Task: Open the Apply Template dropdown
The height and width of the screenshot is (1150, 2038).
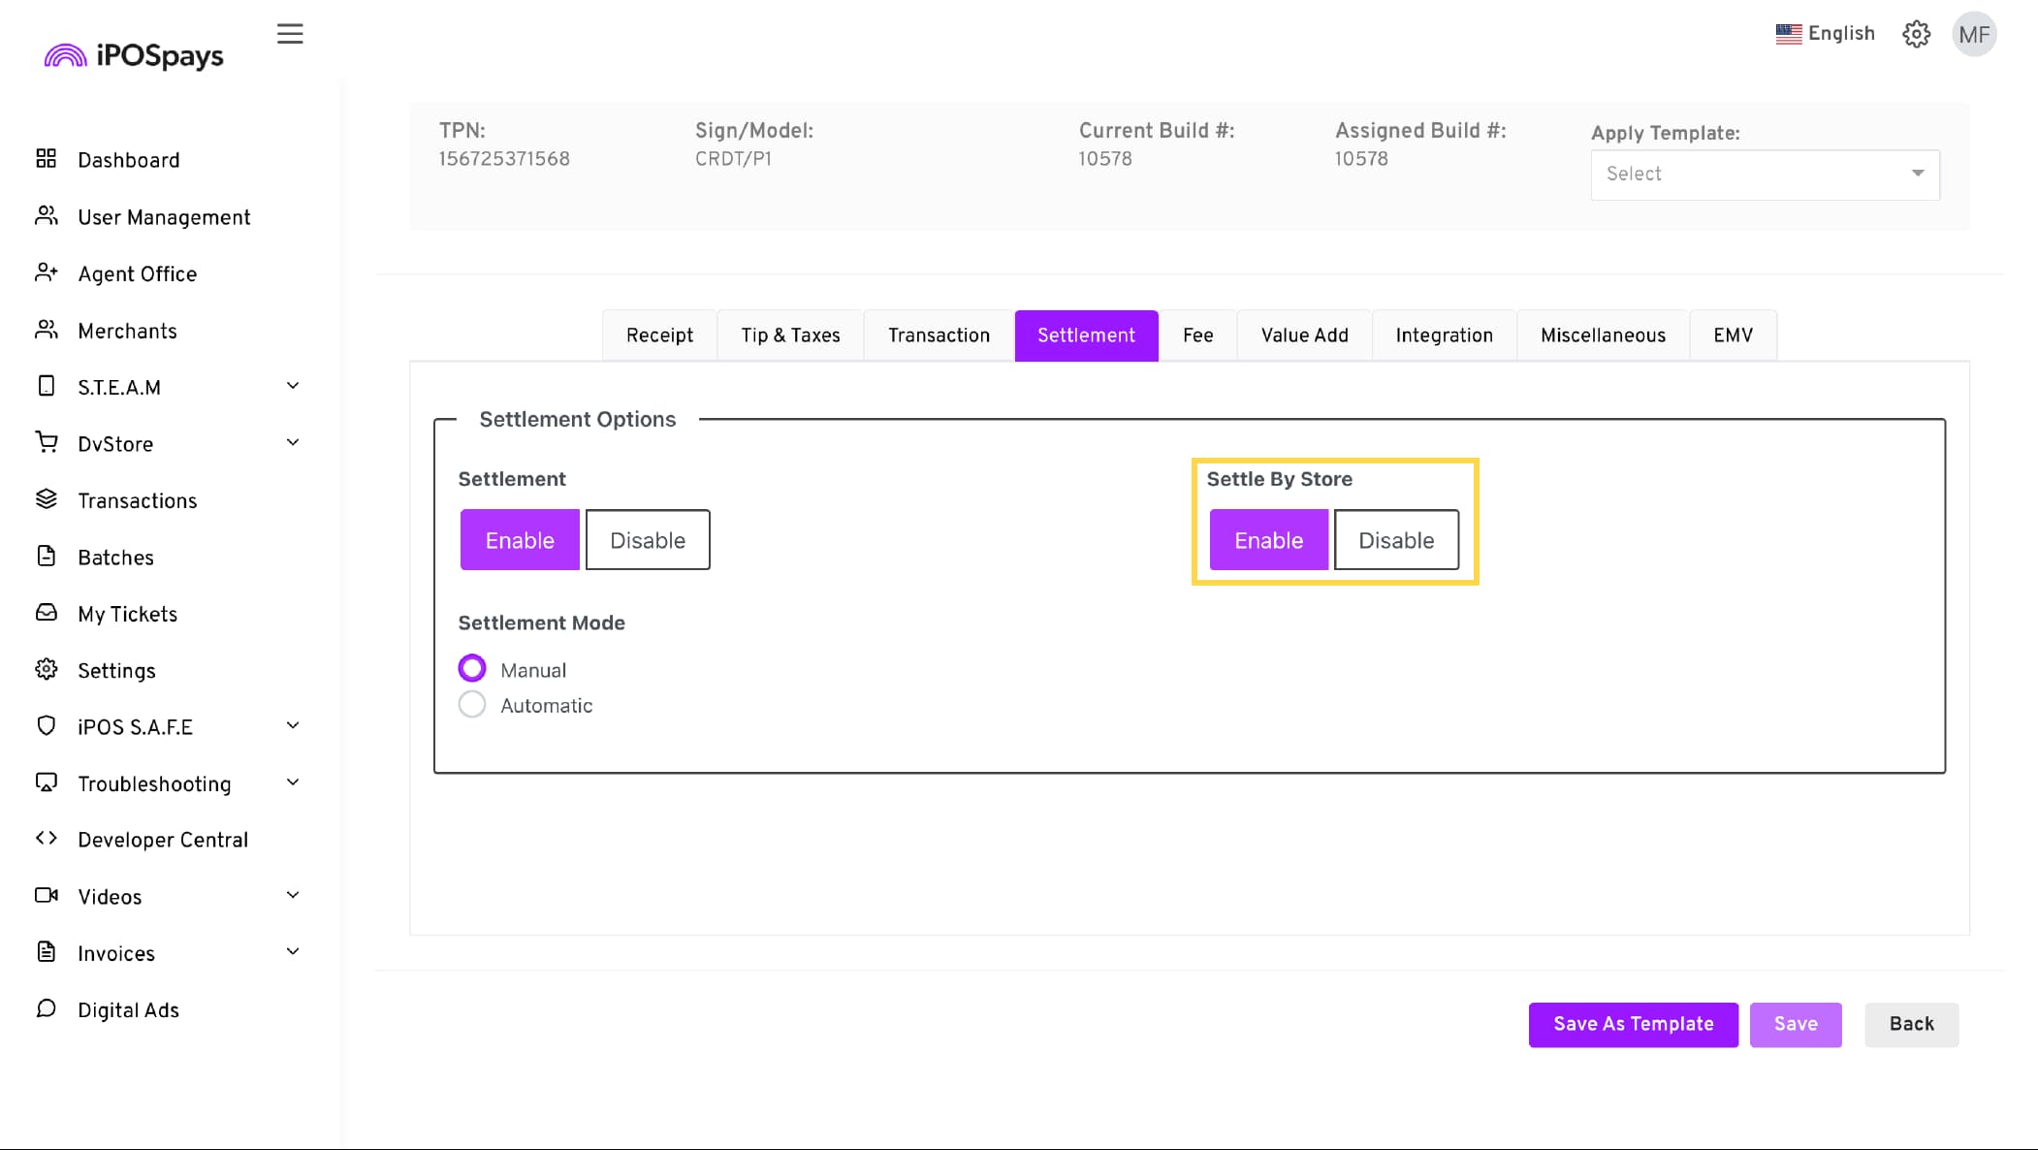Action: click(1765, 175)
